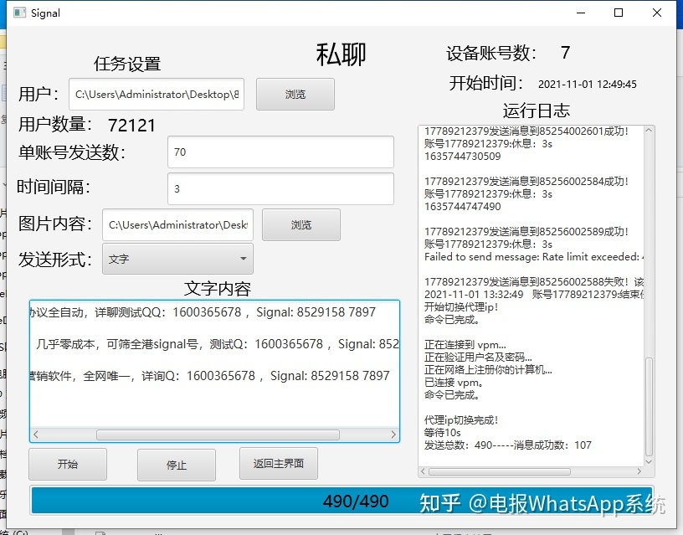The image size is (683, 535).
Task: Click the up arrow of 运行日志 vertical scrollbar
Action: tap(649, 131)
